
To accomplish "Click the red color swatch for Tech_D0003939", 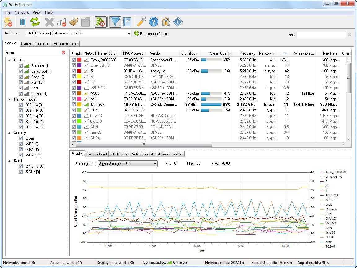I will click(x=79, y=60).
